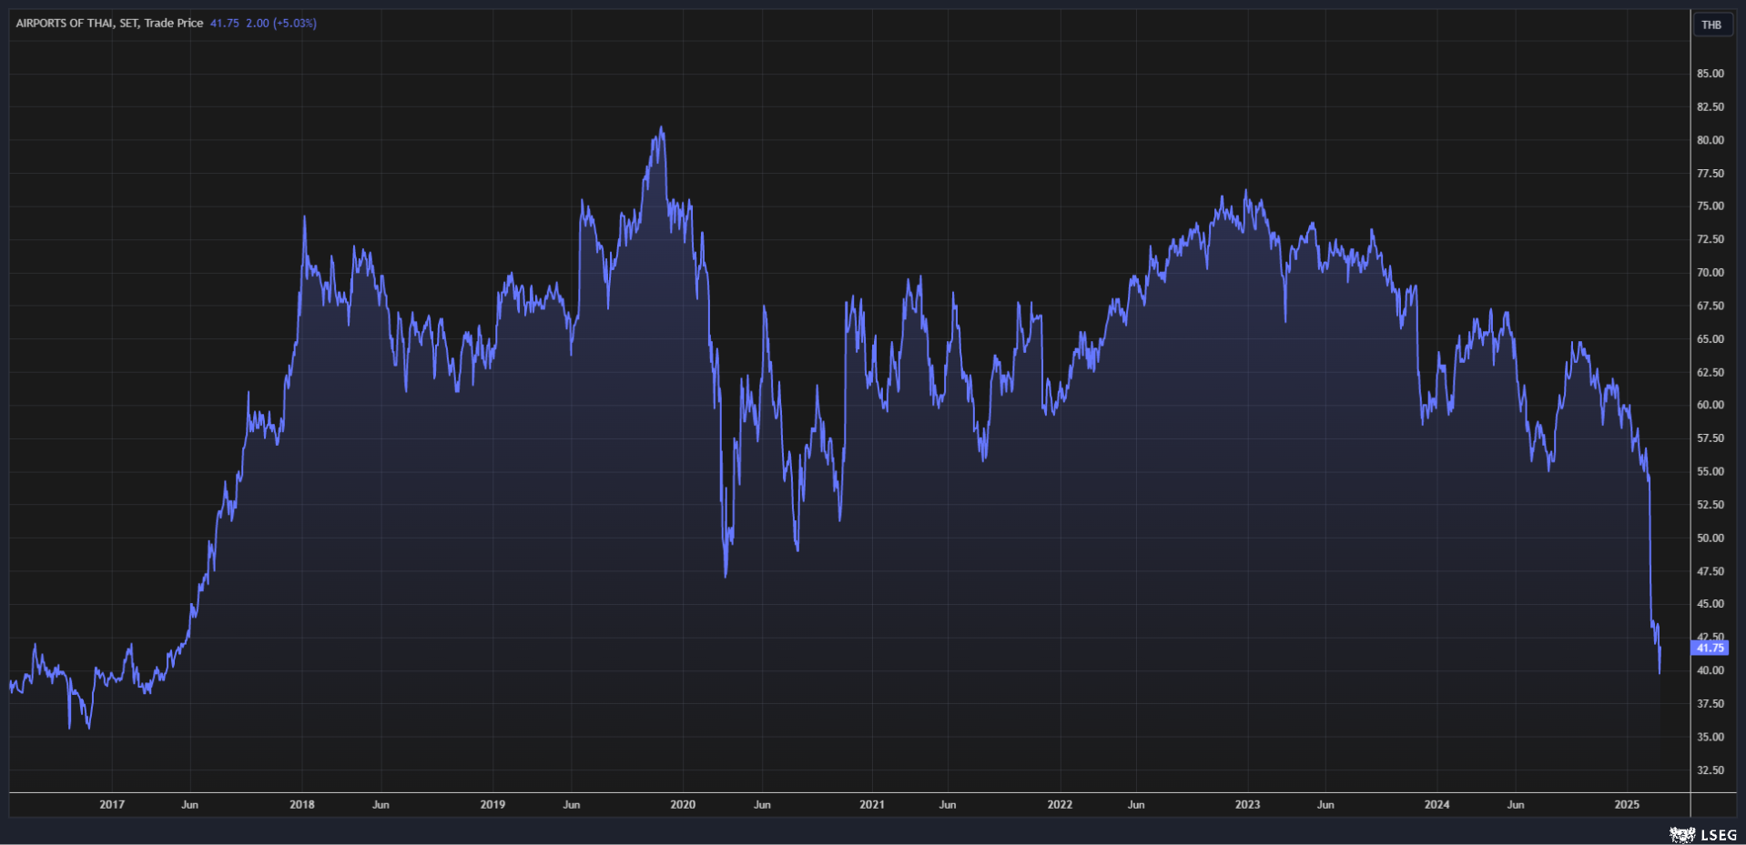Click the 2024 time axis label
Viewport: 1746px width, 845px height.
[x=1437, y=804]
